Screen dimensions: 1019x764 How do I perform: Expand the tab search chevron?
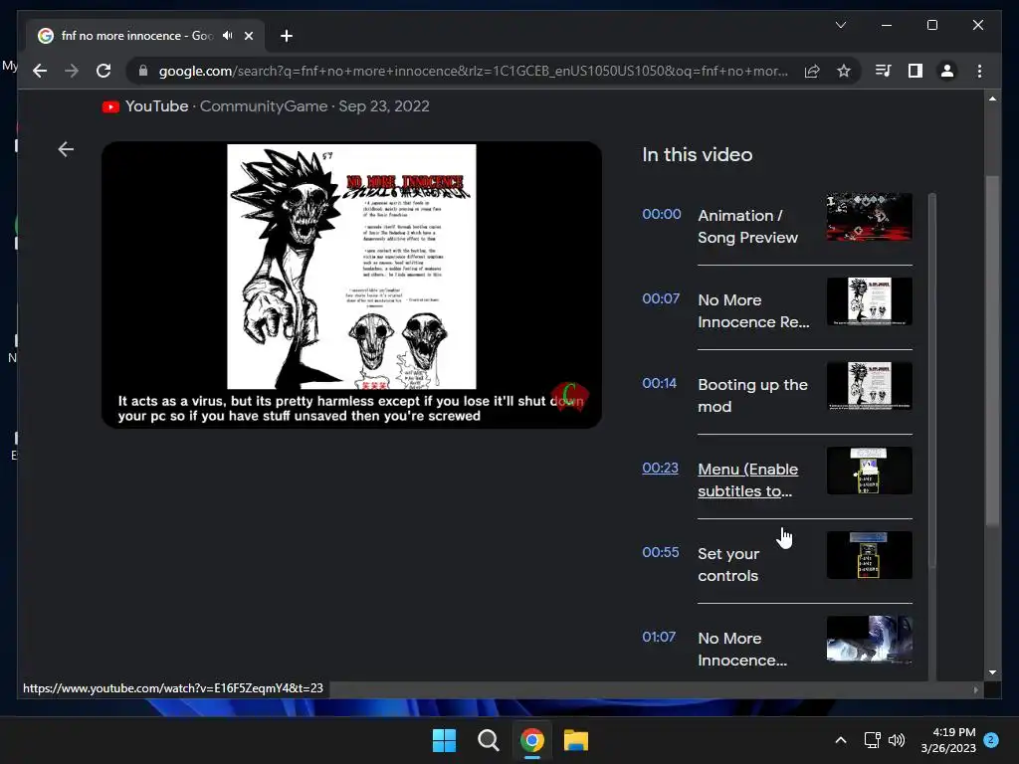click(840, 25)
